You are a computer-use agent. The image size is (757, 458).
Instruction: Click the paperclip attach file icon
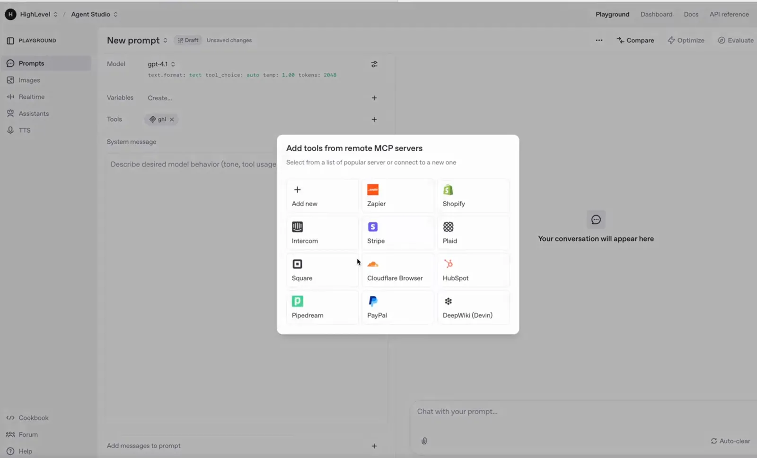click(x=424, y=441)
